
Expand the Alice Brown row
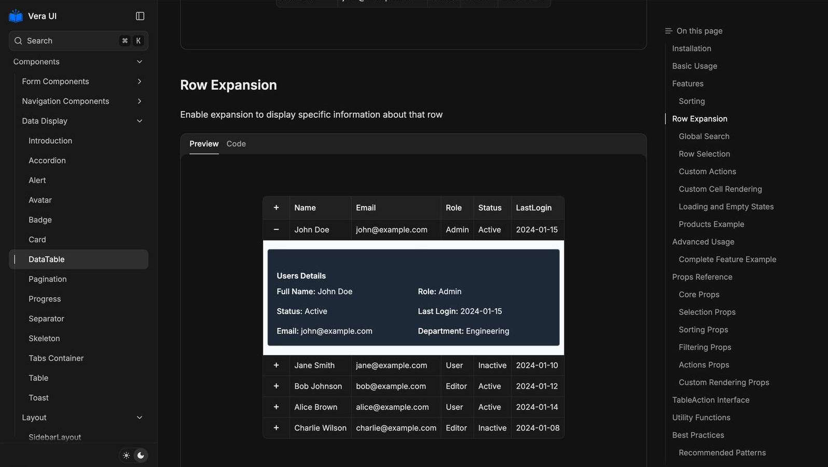click(276, 407)
